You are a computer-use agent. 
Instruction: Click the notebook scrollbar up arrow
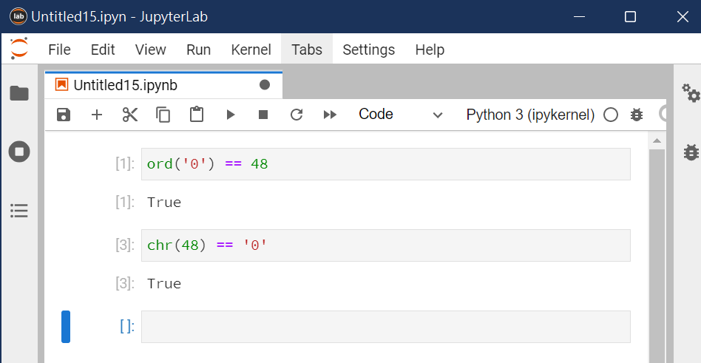pos(657,140)
